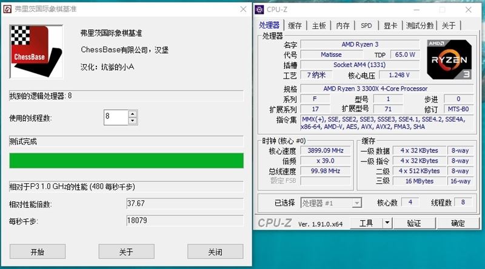Click the thread count input field
485x269 pixels.
tap(116, 117)
